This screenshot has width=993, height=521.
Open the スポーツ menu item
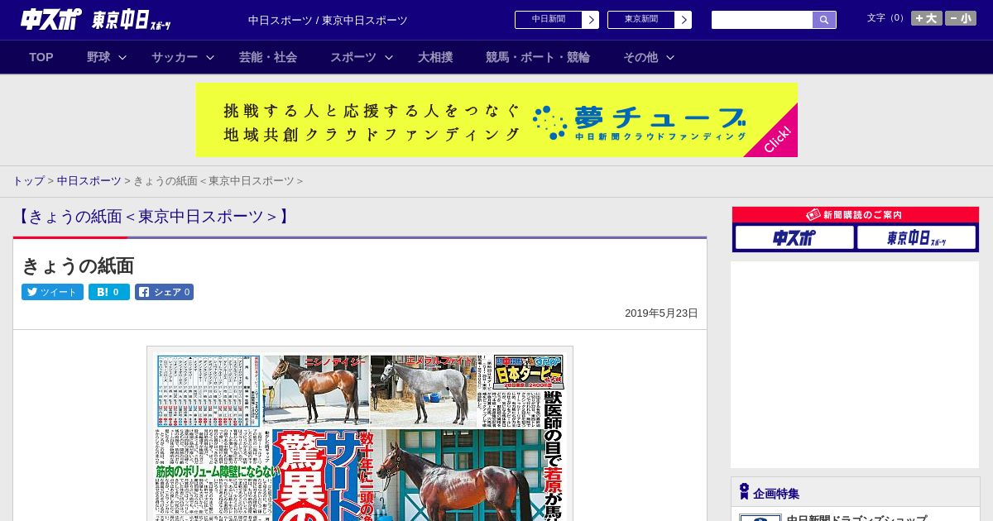point(353,57)
